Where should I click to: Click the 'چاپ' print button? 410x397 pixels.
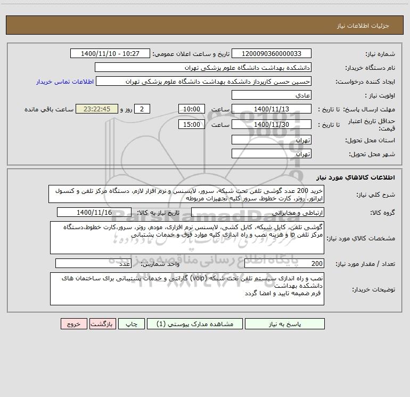[x=132, y=324]
